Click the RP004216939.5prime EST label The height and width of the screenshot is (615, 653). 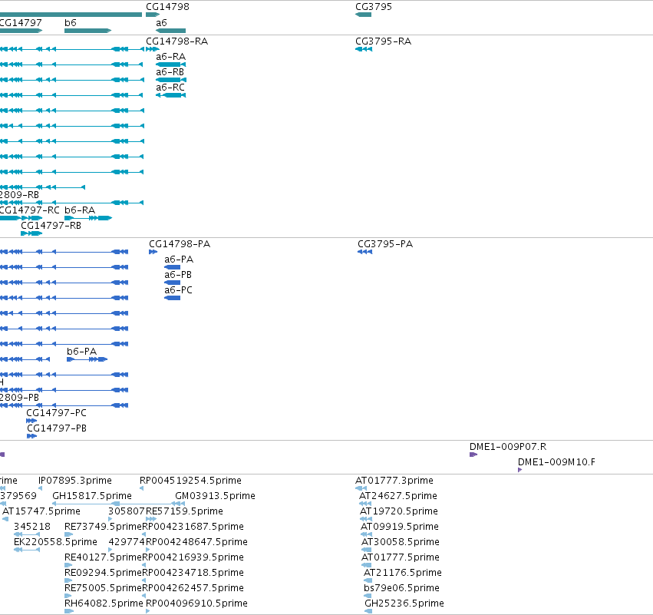[193, 557]
